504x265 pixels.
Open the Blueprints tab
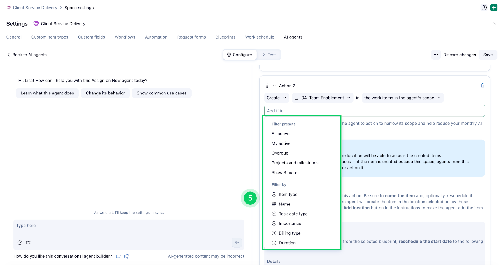click(225, 37)
